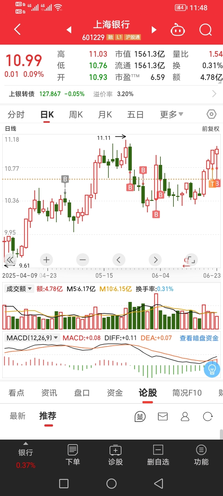The height and width of the screenshot is (496, 223).
Task: Tap 换手率:0.31% label
Action: tap(155, 289)
